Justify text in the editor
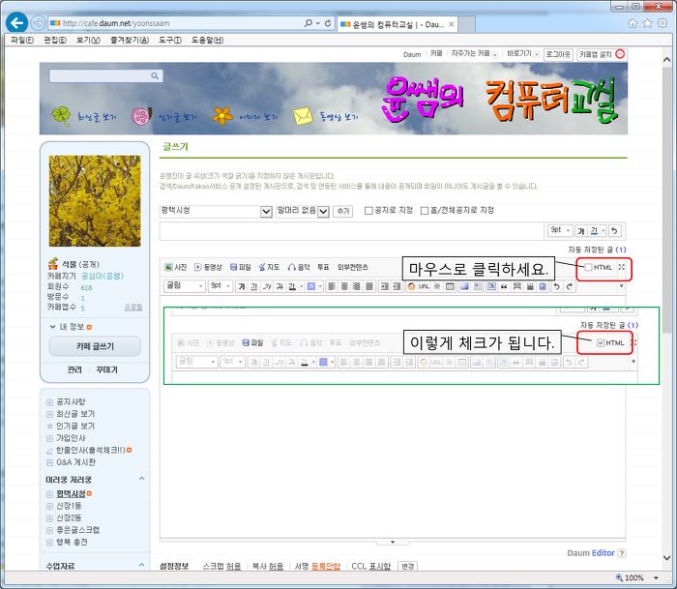Viewport: 677px width, 589px height. 369,286
